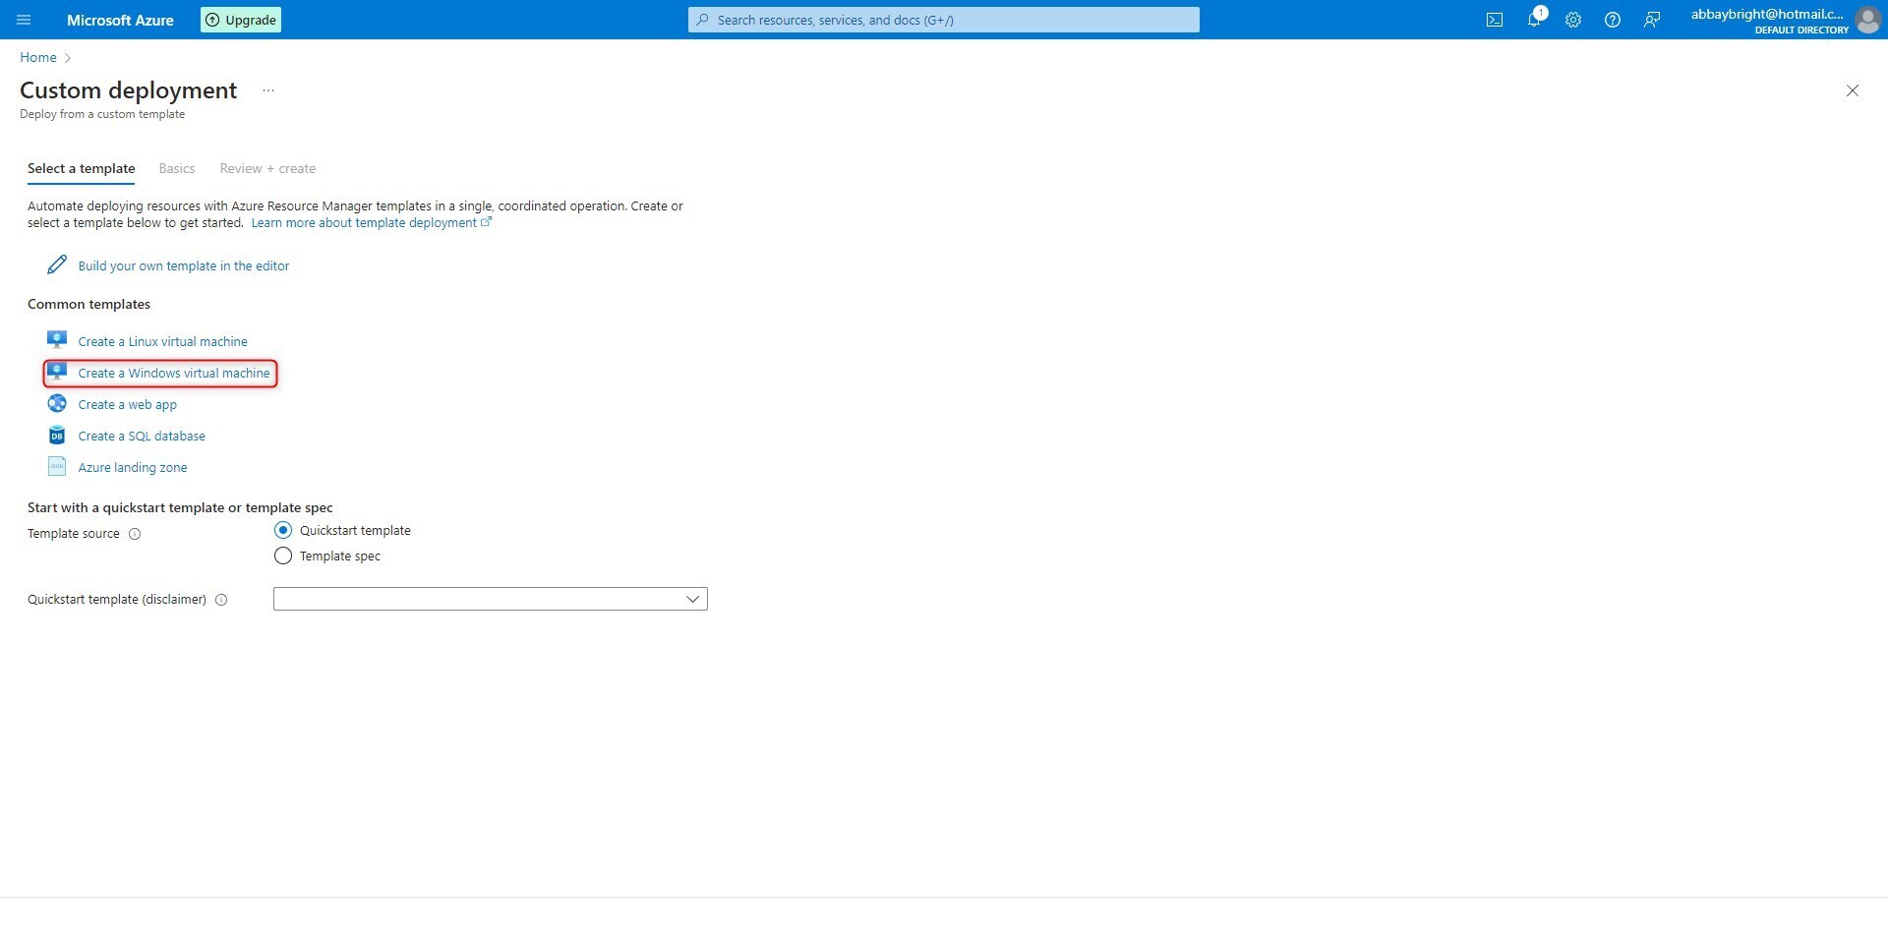Click Create a SQL database

tap(142, 436)
